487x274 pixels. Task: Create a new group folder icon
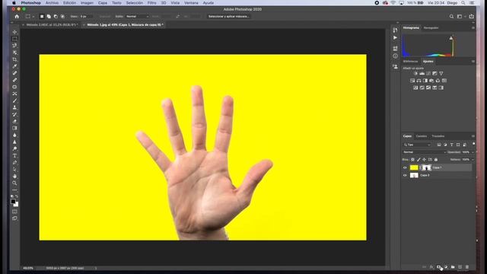453,267
